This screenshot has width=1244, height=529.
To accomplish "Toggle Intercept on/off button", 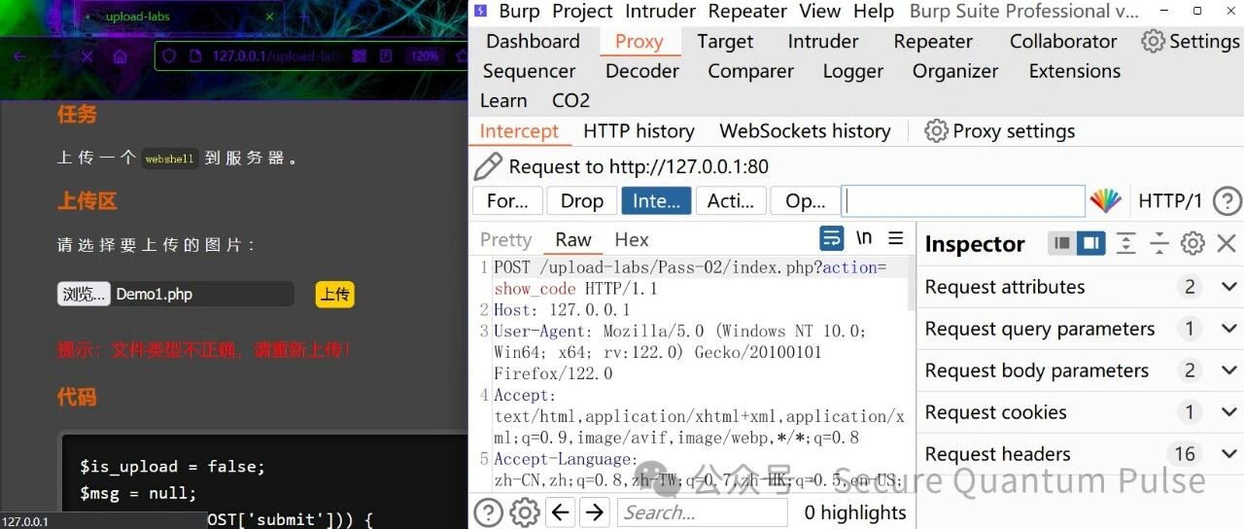I will tap(657, 201).
